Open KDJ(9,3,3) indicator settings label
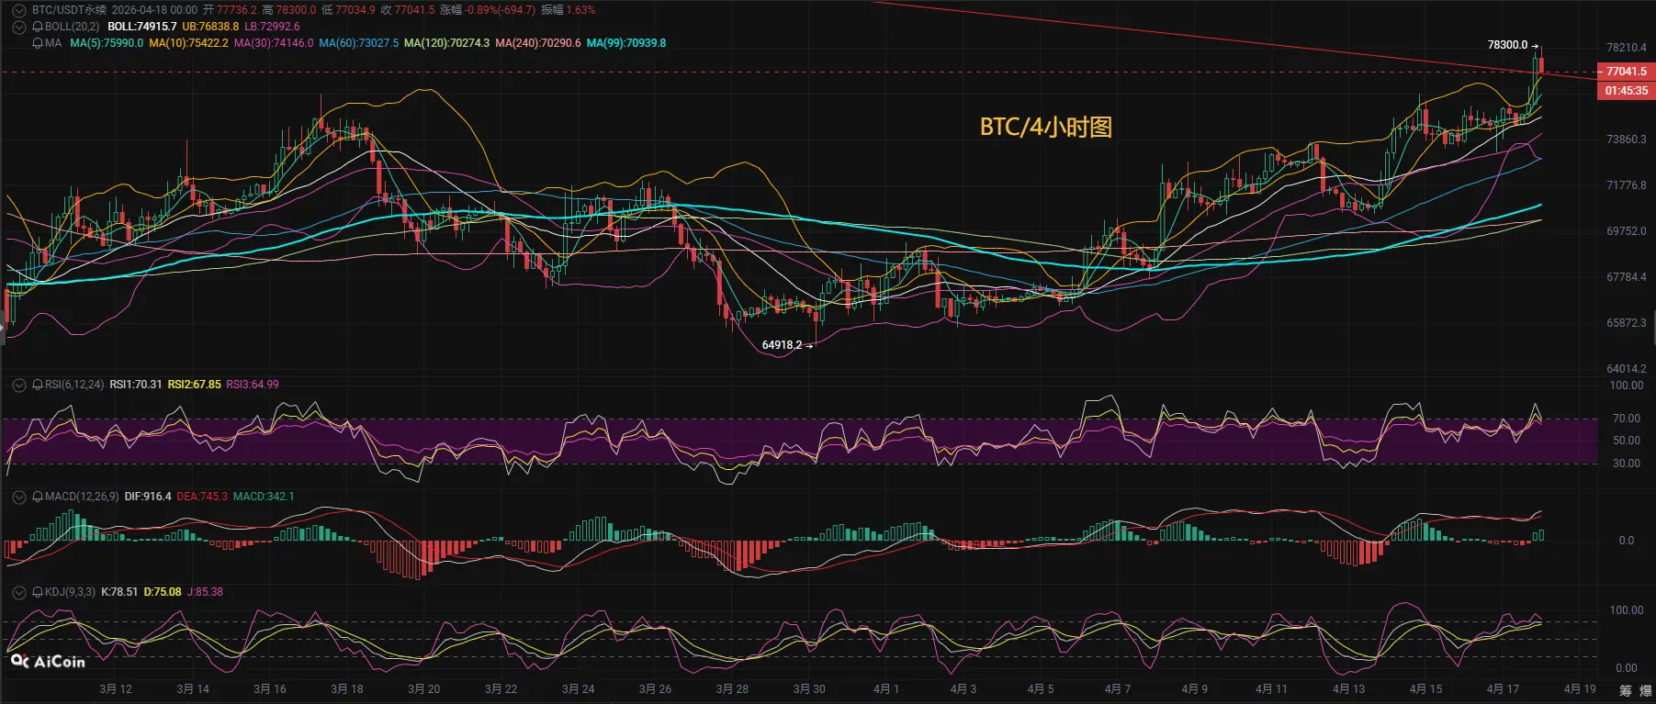This screenshot has width=1656, height=704. point(70,592)
